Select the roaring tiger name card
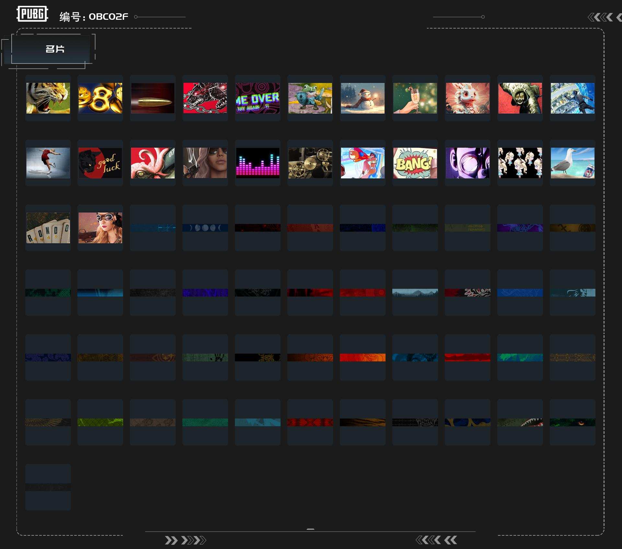Screen dimensions: 622x549 click(48, 98)
